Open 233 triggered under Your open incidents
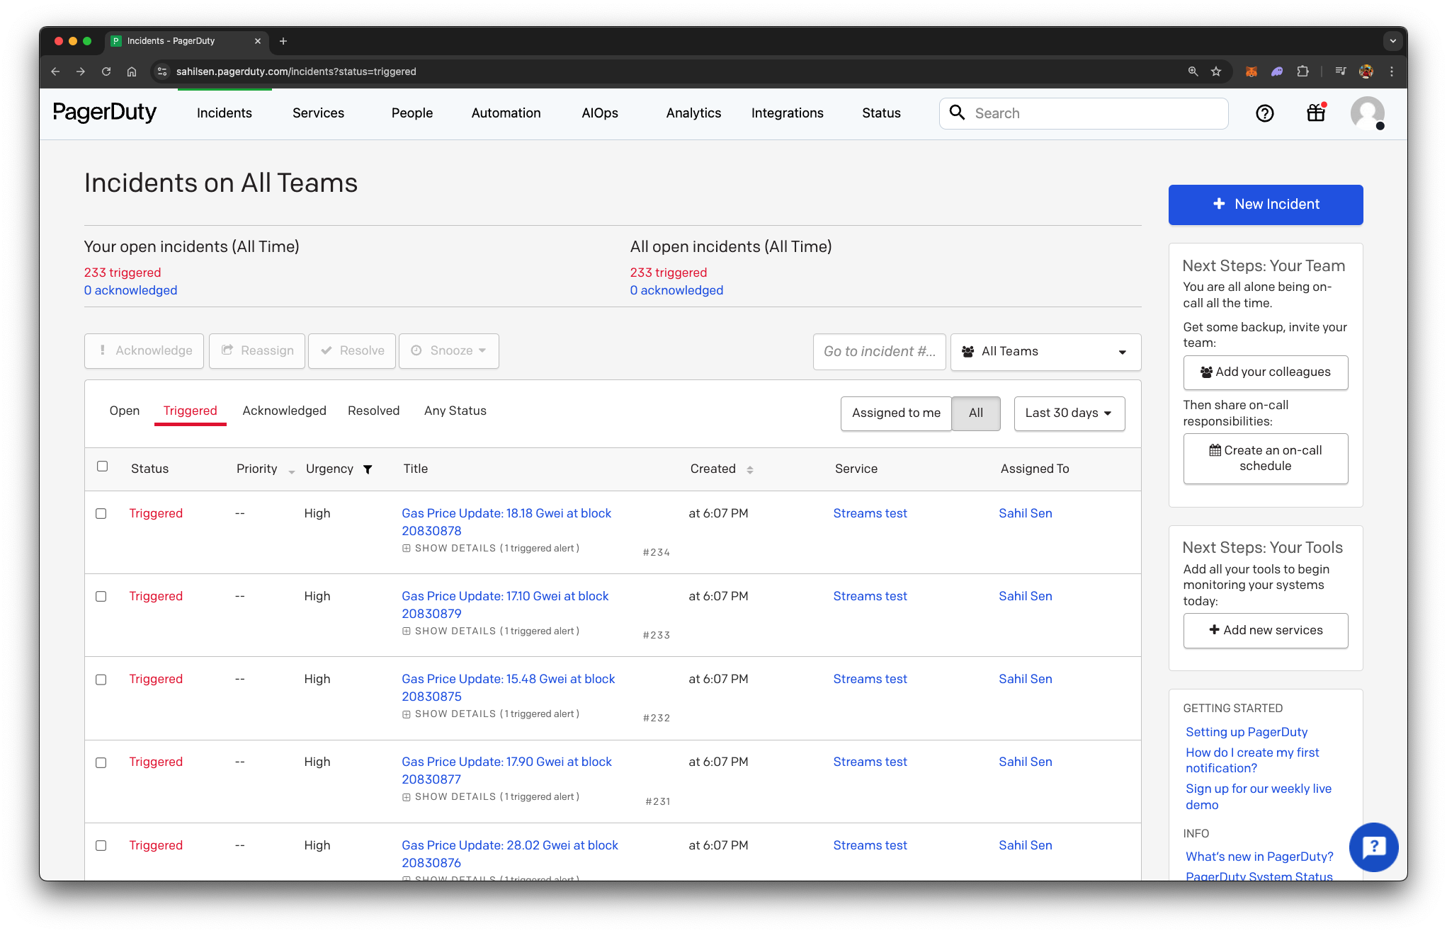This screenshot has height=933, width=1447. tap(123, 273)
